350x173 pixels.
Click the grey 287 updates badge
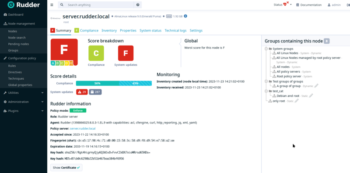click(x=95, y=92)
